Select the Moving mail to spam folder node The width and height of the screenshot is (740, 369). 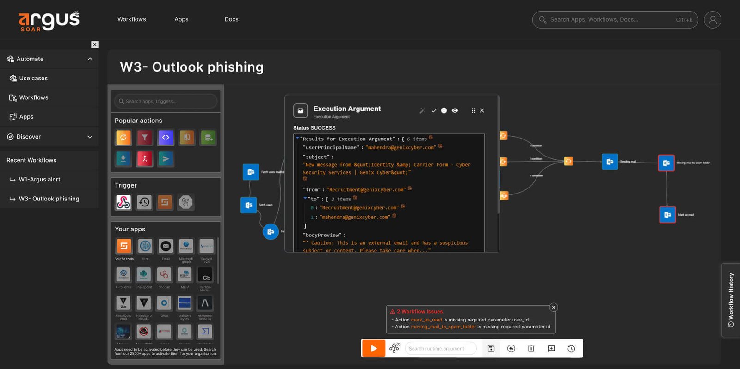[x=666, y=163]
